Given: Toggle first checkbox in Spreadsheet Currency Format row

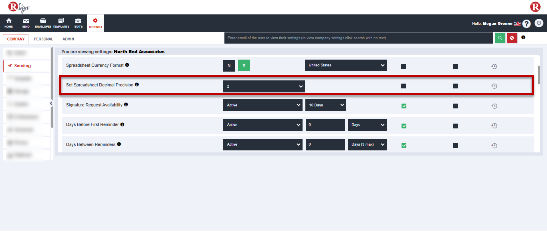Looking at the screenshot, I should [404, 66].
